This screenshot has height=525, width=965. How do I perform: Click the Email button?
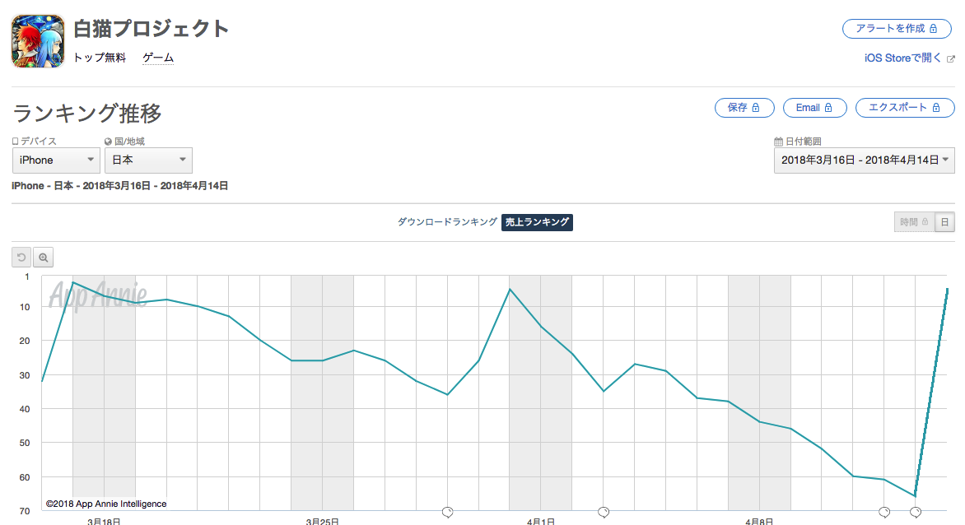click(x=815, y=108)
